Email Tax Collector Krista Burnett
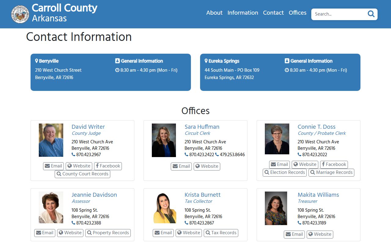Viewport: 391px width, 244px height. [x=163, y=233]
